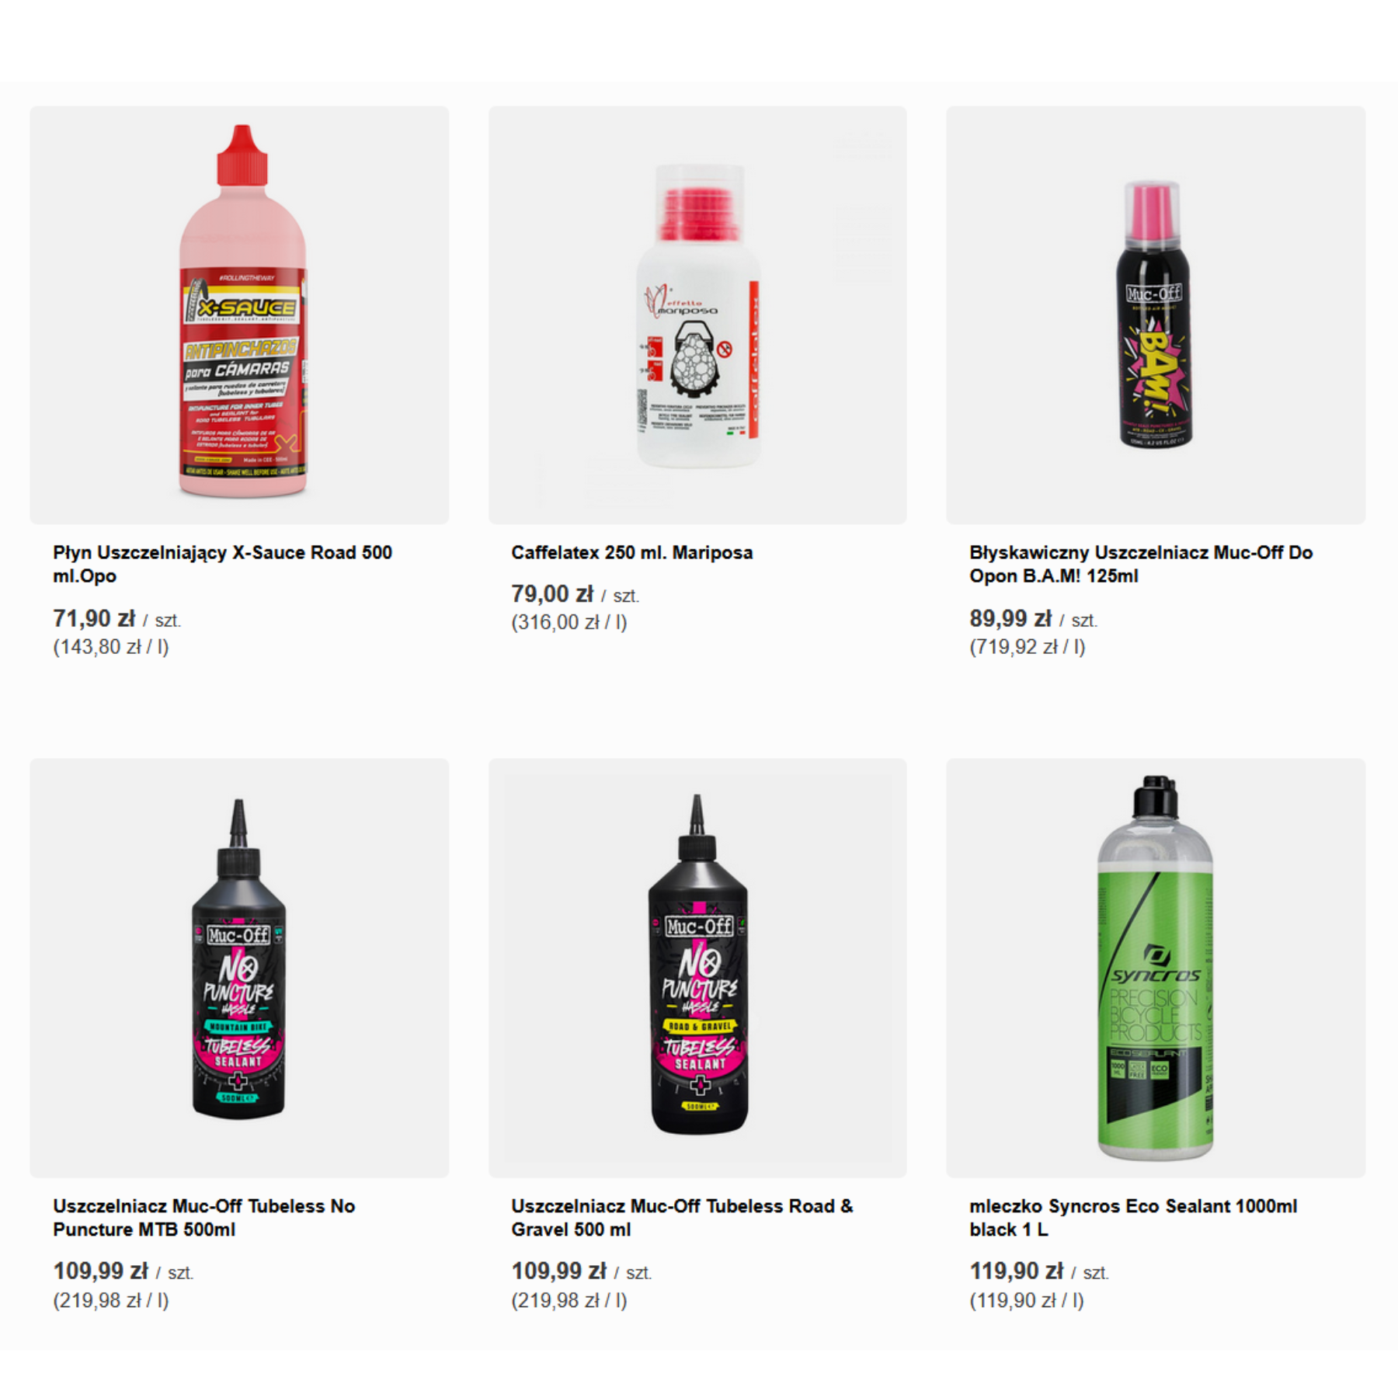Open the Muc-Off B.A.M! can image

(1156, 315)
